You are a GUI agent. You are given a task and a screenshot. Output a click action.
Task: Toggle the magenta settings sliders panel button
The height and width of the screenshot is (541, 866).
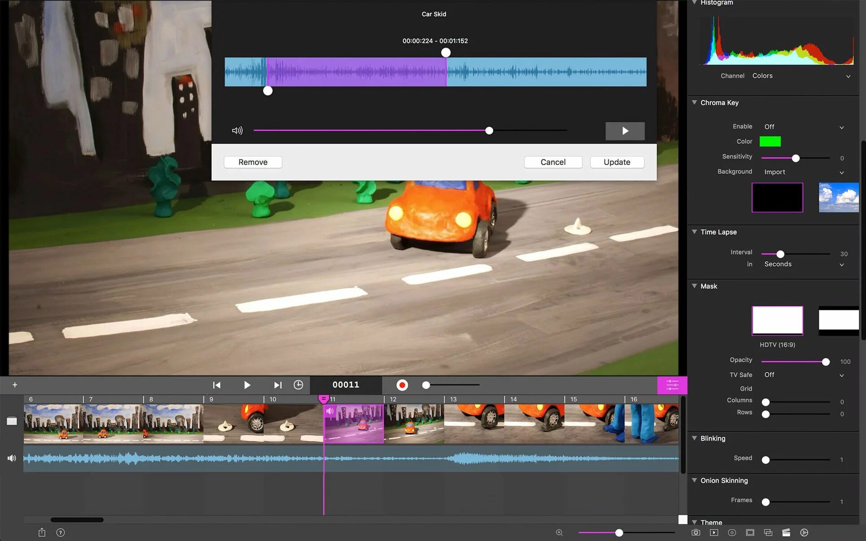672,385
